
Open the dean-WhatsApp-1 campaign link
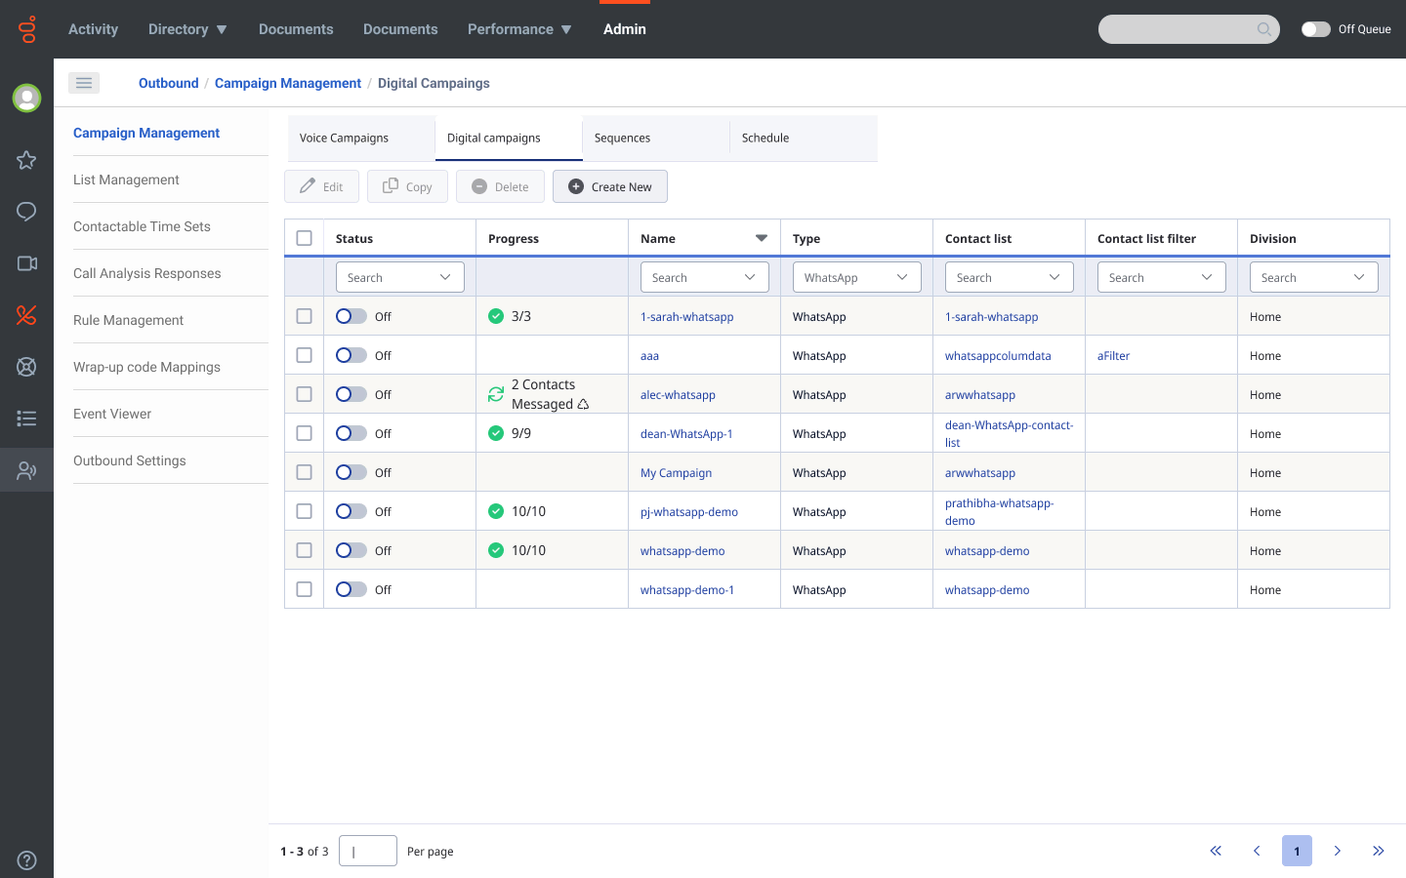pyautogui.click(x=686, y=433)
